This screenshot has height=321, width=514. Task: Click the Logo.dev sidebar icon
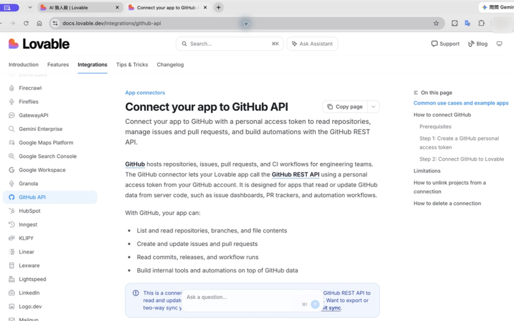tap(12, 306)
